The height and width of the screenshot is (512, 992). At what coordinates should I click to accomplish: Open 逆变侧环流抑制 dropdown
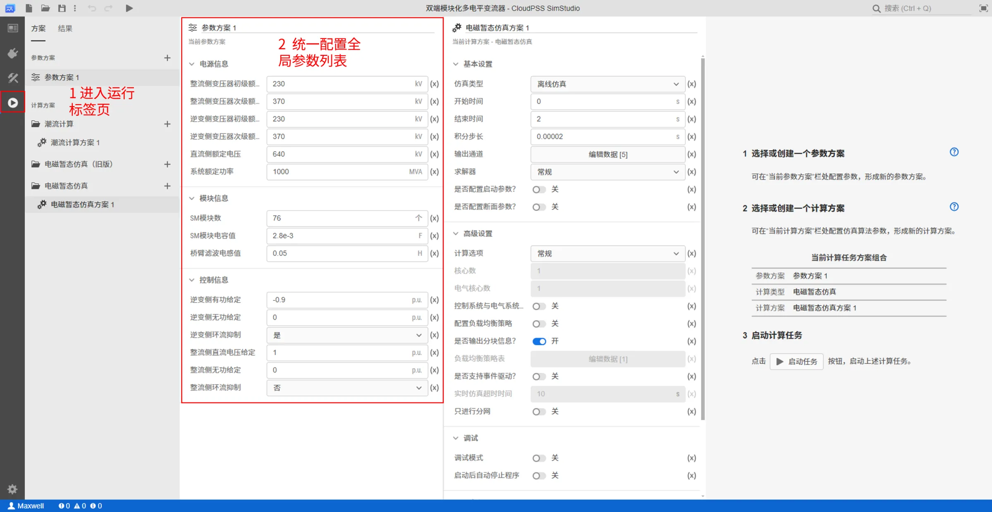(347, 335)
